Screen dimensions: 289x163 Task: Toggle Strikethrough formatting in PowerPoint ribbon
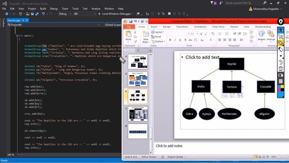click(190, 40)
